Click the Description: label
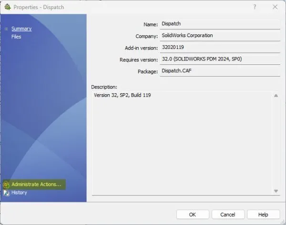The image size is (286, 225). point(104,87)
